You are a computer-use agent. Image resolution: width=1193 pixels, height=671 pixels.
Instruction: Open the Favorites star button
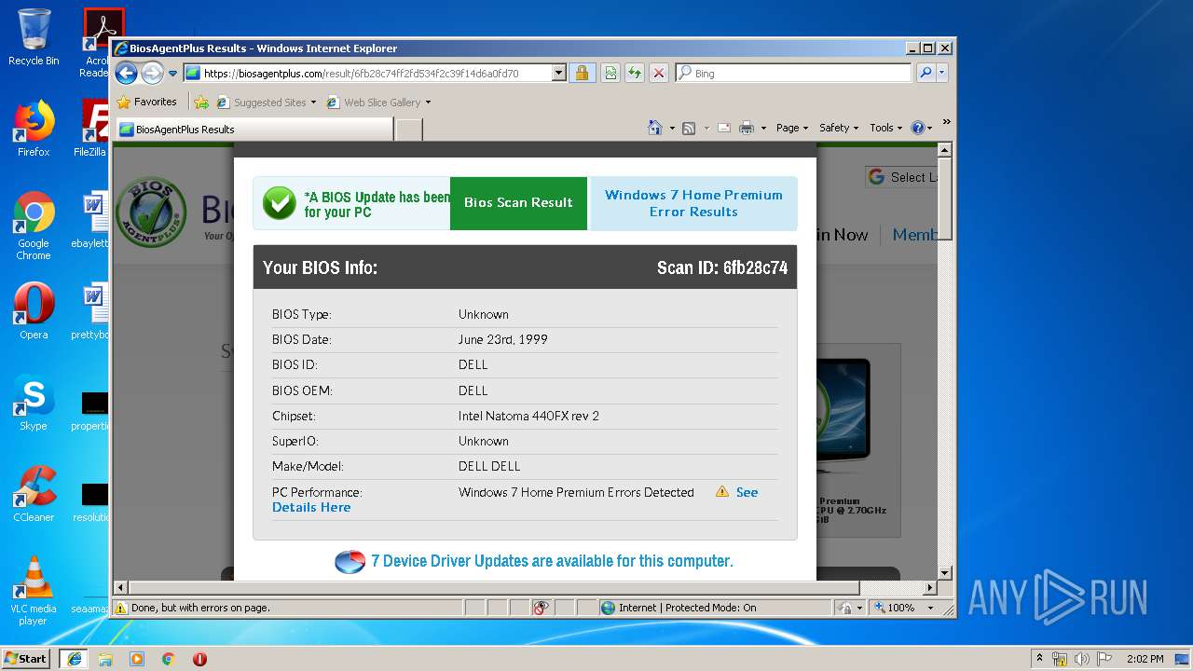pyautogui.click(x=147, y=102)
